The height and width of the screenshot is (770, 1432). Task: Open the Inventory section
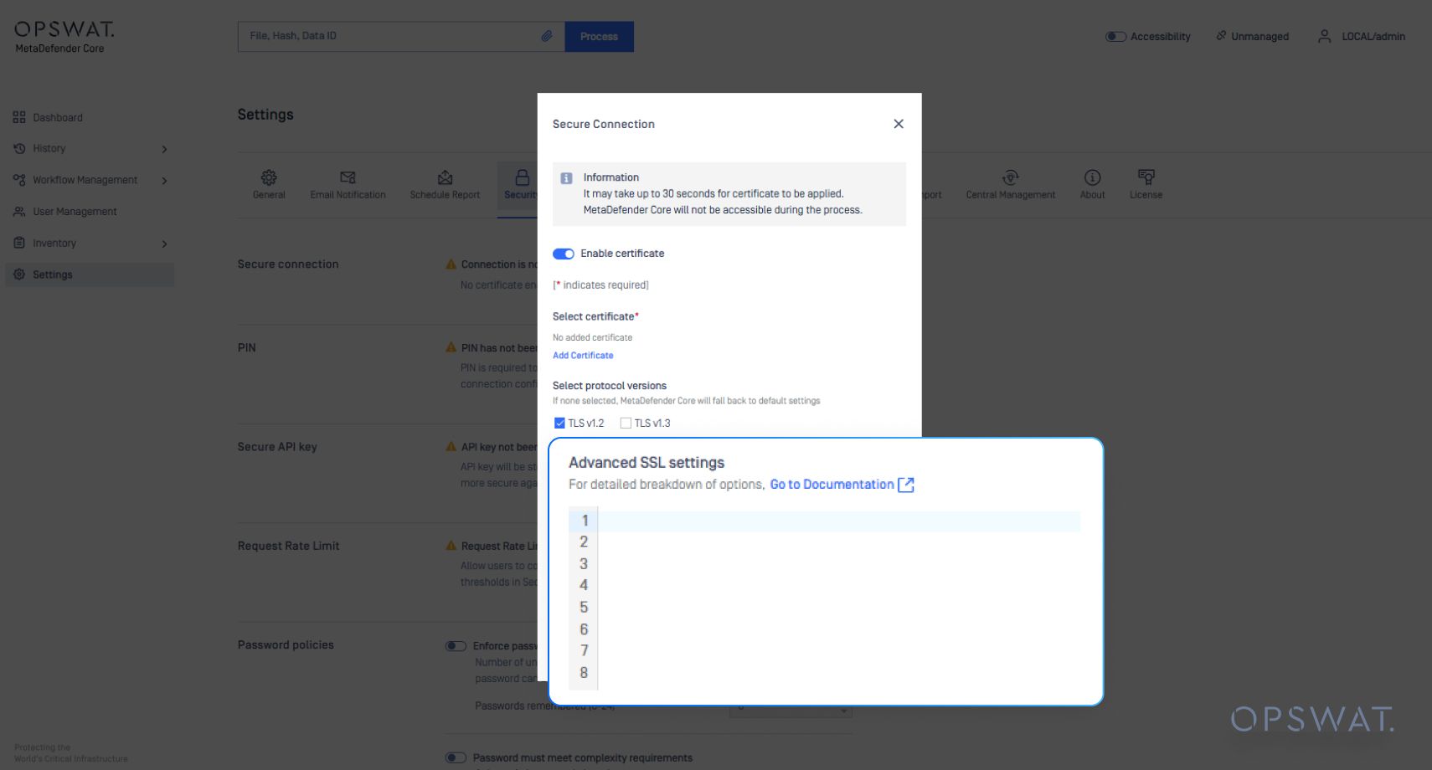click(55, 243)
